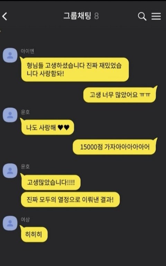Image resolution: width=166 pixels, height=266 pixels.
Task: Select the 나도 사랑해 message bubble
Action: point(47,127)
